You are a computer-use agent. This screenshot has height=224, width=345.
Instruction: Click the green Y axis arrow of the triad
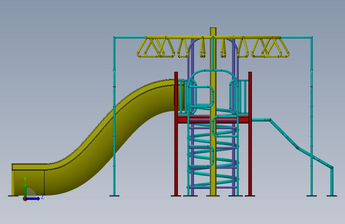pyautogui.click(x=25, y=190)
